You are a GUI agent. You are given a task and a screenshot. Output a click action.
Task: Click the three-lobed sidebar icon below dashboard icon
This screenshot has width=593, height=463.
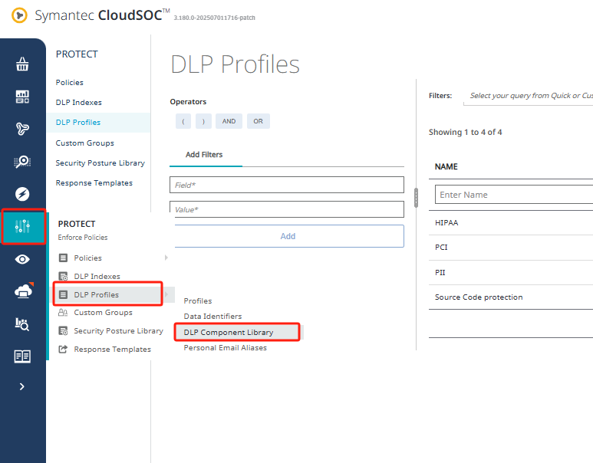click(x=22, y=129)
